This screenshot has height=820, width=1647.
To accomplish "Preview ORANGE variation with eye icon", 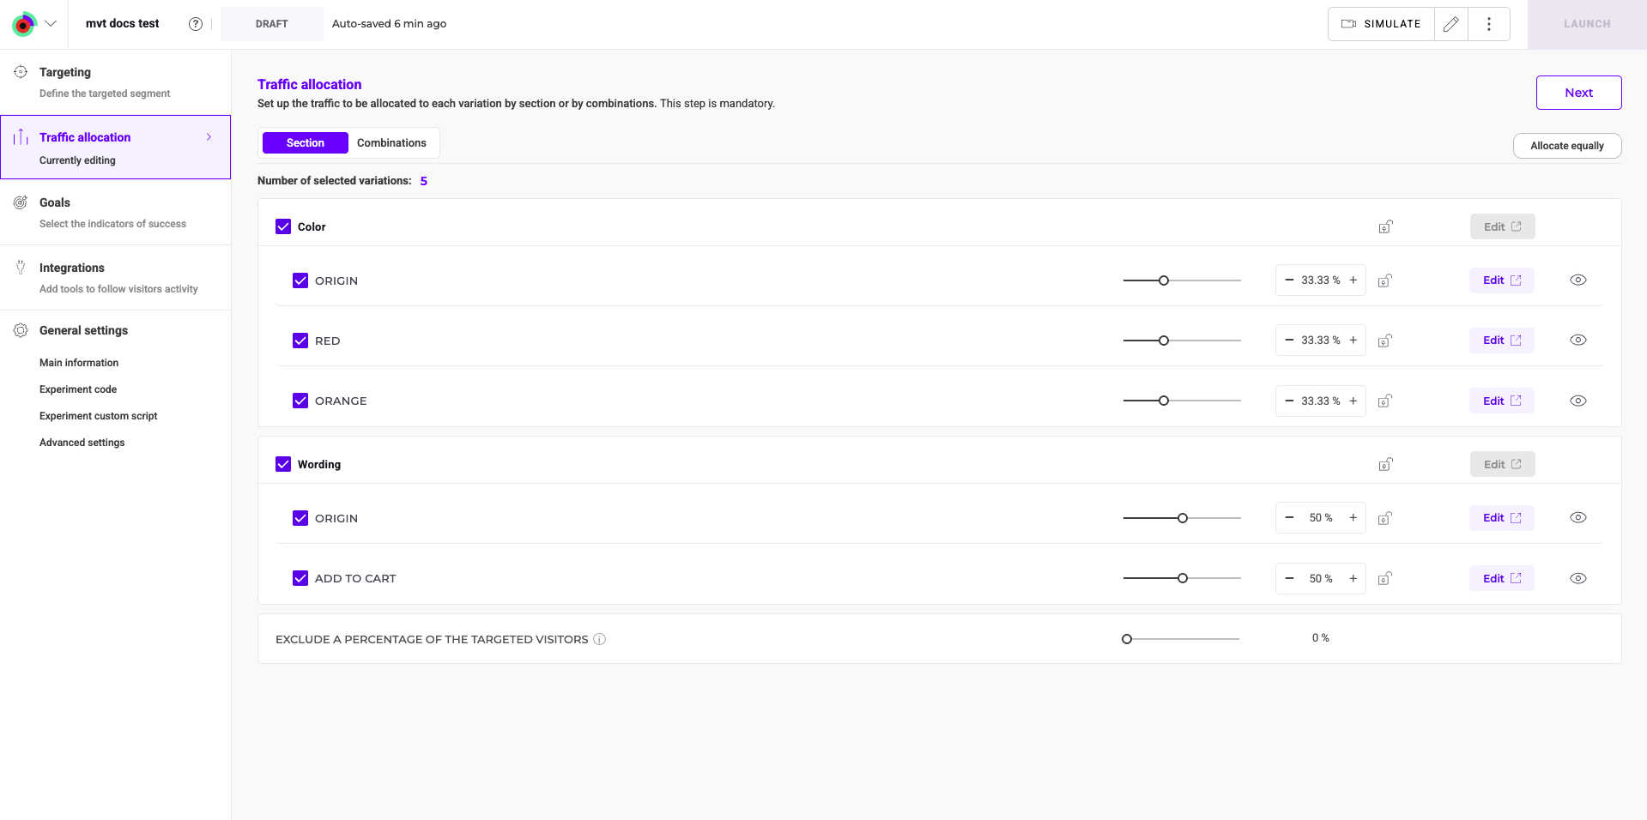I will point(1577,401).
